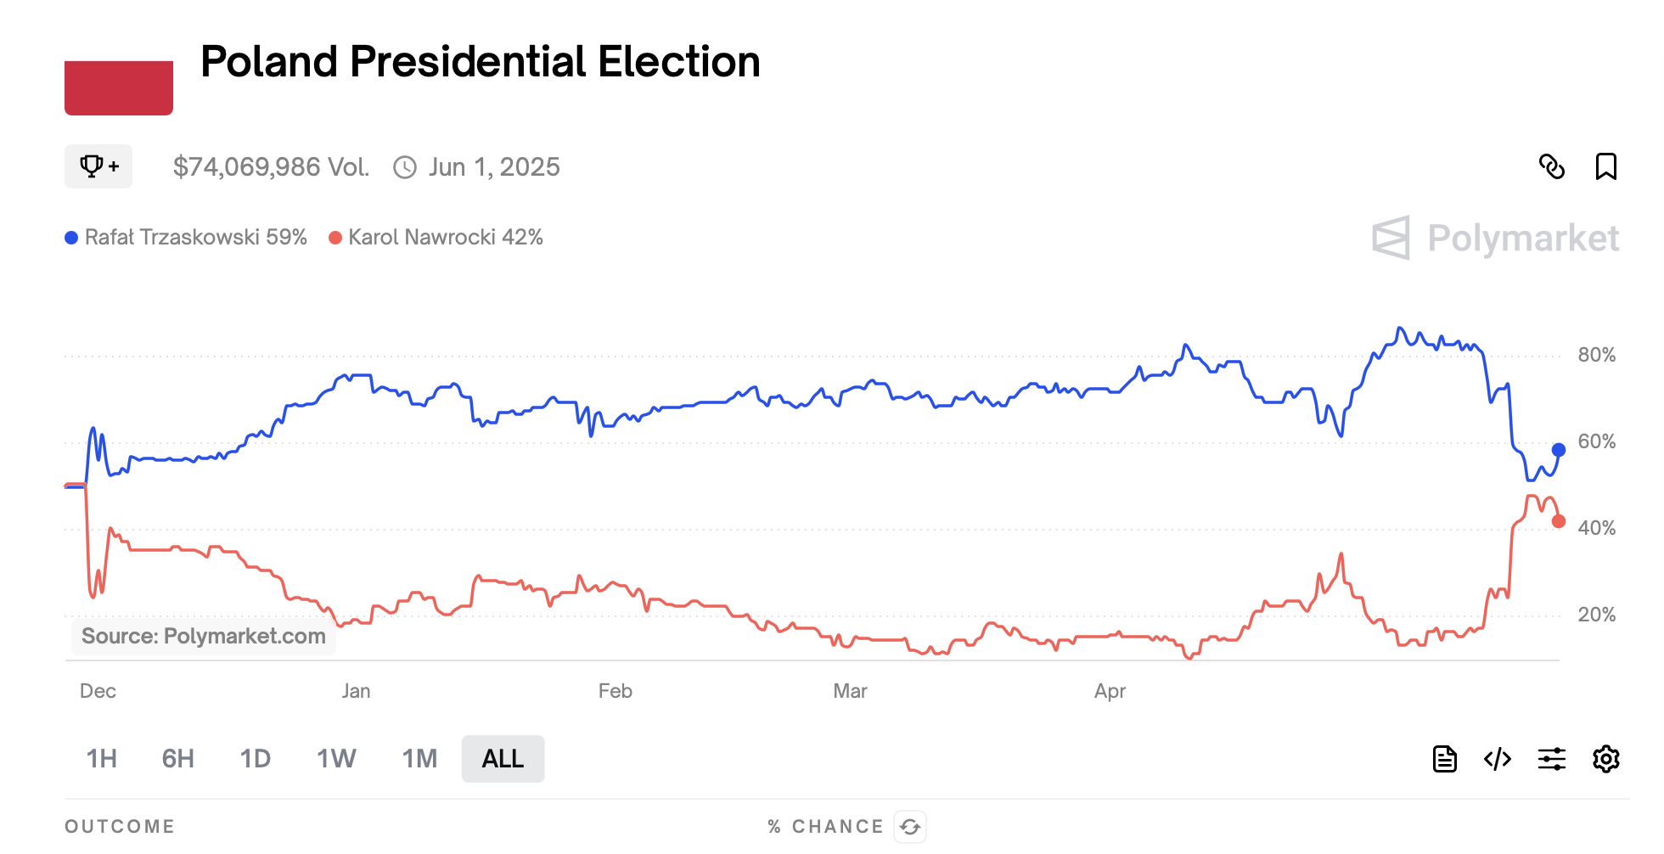
Task: Open chart filter sliders icon
Action: coord(1551,758)
